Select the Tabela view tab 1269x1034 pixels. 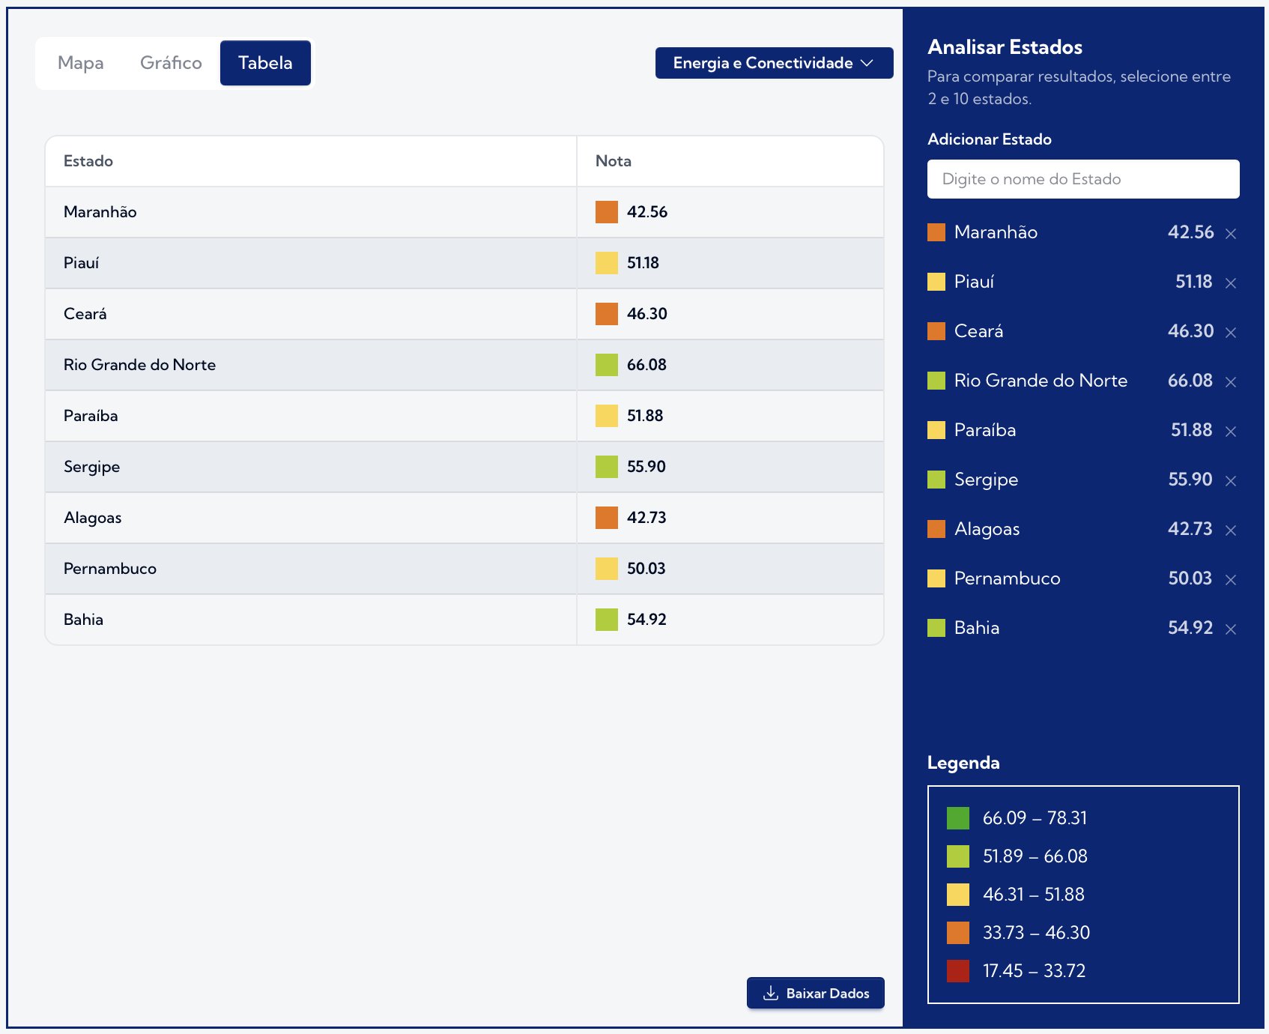(x=265, y=63)
